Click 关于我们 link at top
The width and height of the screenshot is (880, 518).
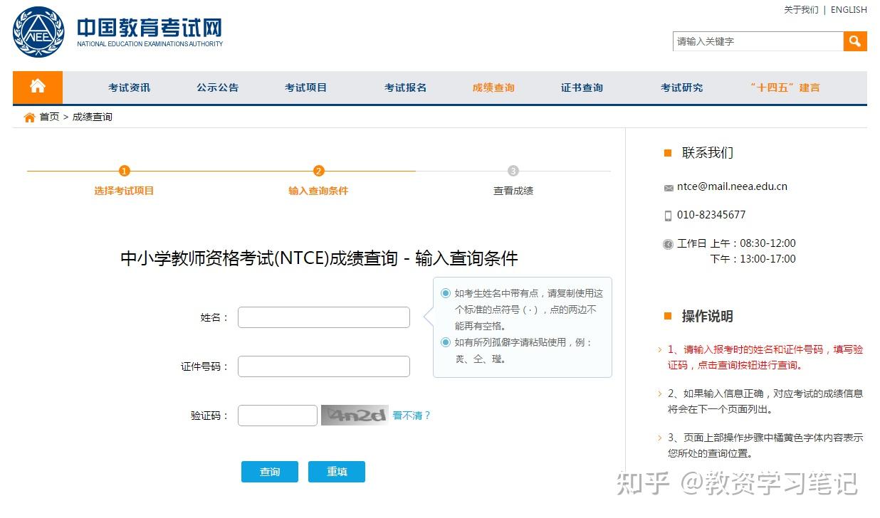pos(801,10)
